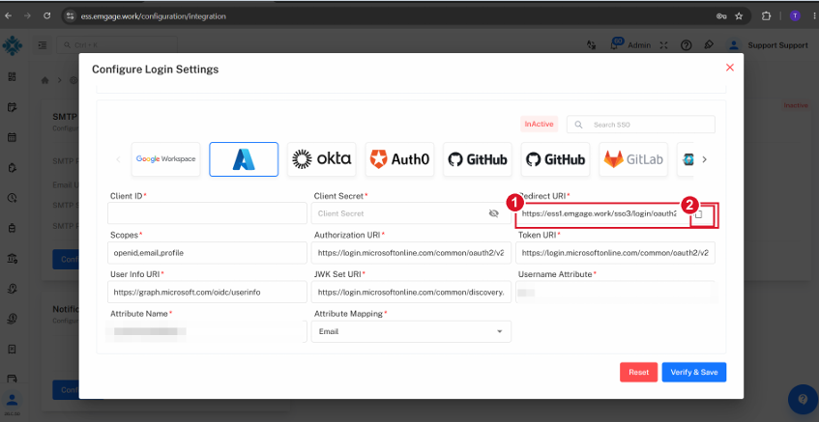Go back in browser
Screen dimensions: 819x422
(x=9, y=16)
